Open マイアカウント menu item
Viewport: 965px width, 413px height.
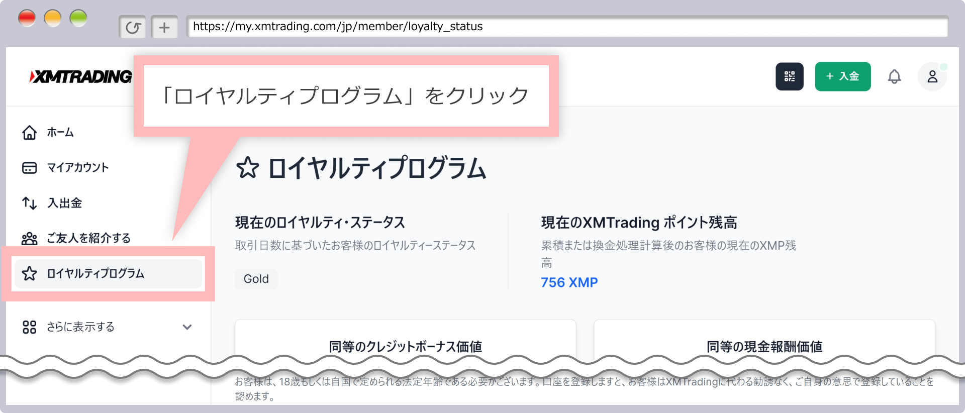click(78, 168)
